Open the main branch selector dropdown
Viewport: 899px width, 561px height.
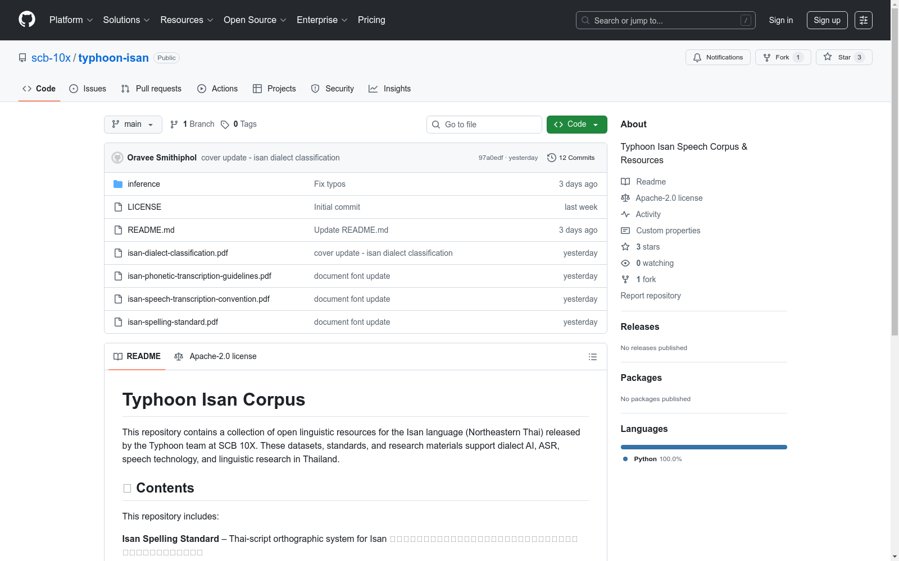tap(133, 125)
